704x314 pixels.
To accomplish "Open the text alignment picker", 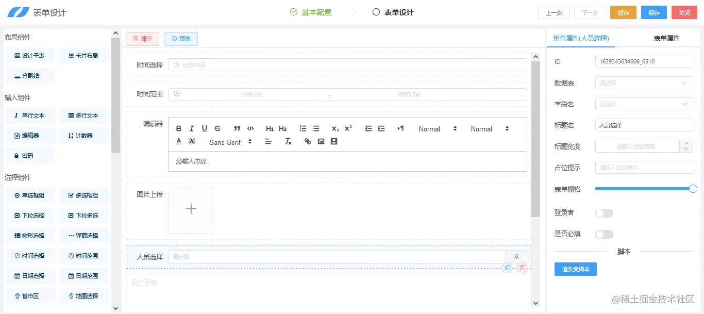I will coord(269,141).
